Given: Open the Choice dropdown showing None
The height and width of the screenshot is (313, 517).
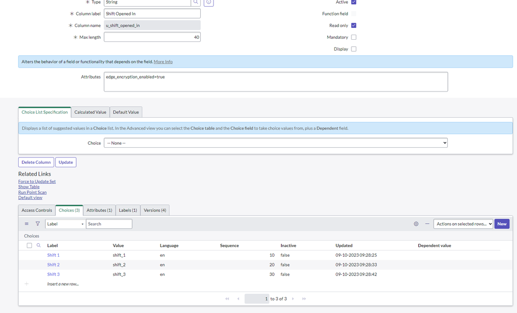Looking at the screenshot, I should (276, 143).
